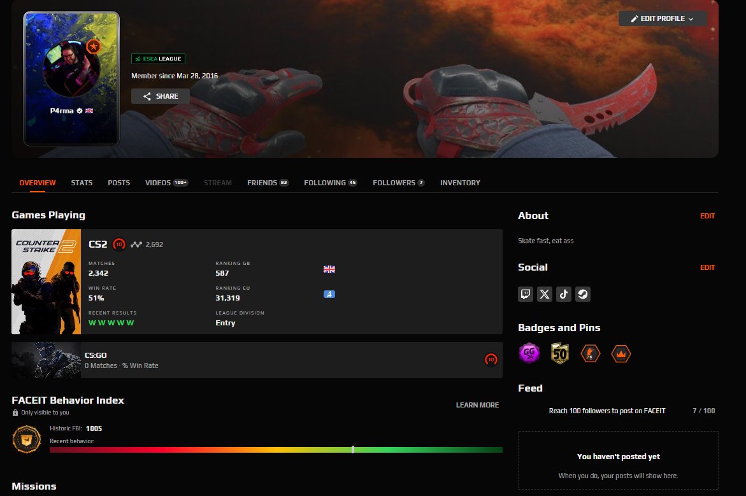Screen dimensions: 746x496
Task: Click Learn More for Behavior Index
Action: click(477, 405)
